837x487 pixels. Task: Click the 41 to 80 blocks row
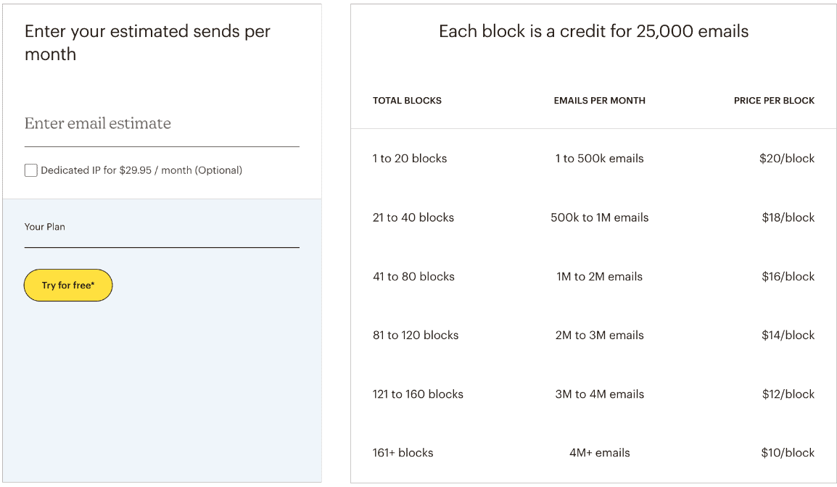tap(593, 276)
